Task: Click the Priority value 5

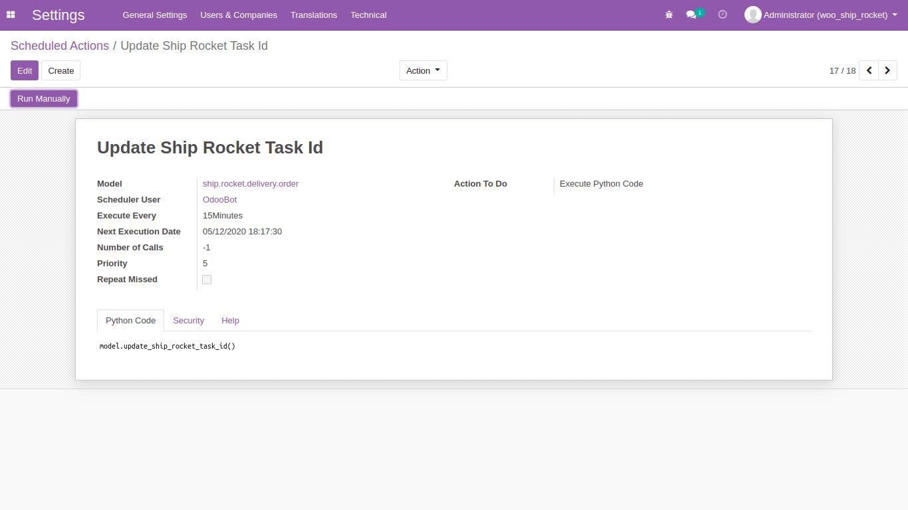Action: [x=205, y=263]
